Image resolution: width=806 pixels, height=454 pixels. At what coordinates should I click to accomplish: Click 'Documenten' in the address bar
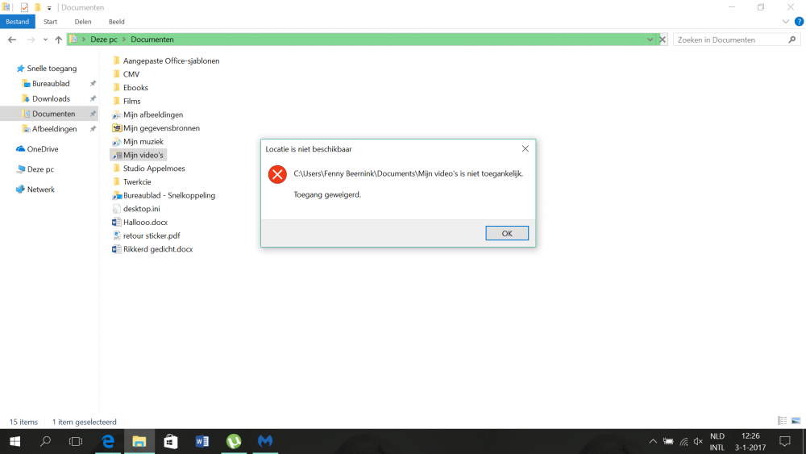pyautogui.click(x=152, y=40)
